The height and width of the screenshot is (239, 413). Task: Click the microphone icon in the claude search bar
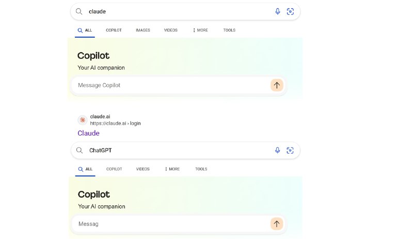click(x=277, y=11)
